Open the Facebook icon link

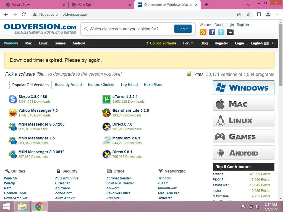point(212,32)
